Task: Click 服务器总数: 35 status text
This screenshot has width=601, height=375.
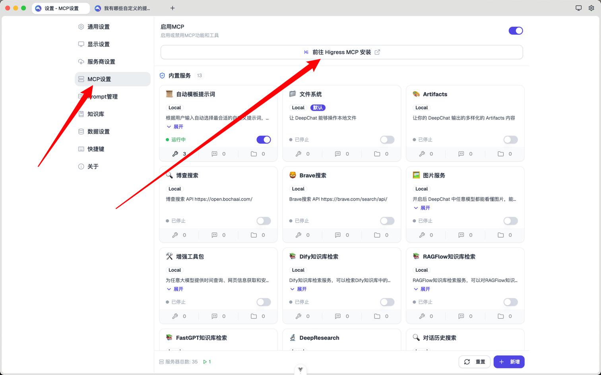Action: pos(181,362)
